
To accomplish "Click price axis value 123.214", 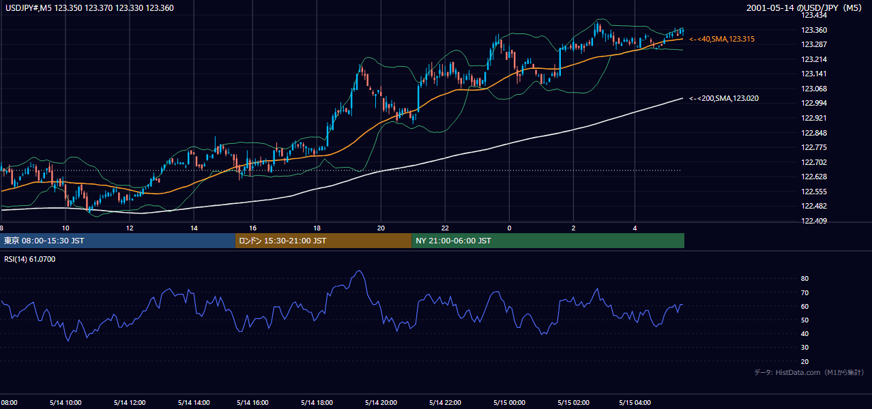I will (813, 59).
